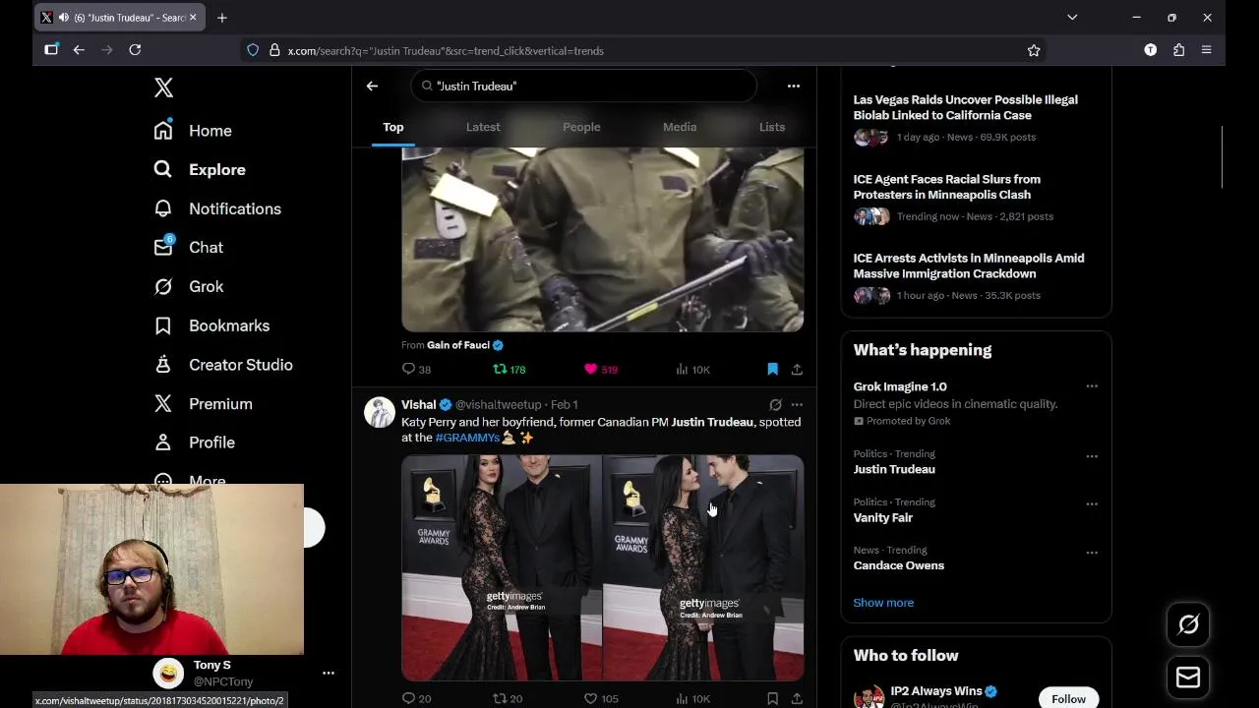Open browser extensions puzzle icon

[x=1178, y=50]
